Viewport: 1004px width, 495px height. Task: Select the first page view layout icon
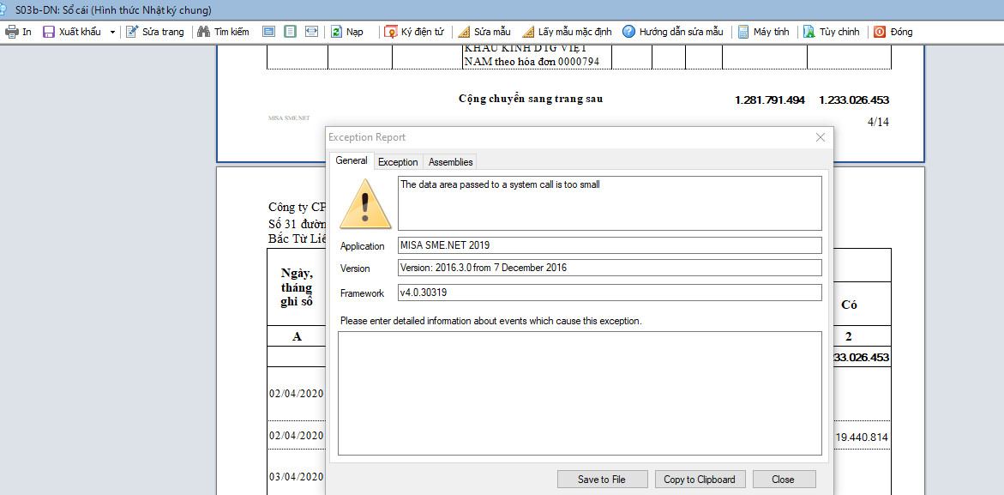pyautogui.click(x=269, y=32)
